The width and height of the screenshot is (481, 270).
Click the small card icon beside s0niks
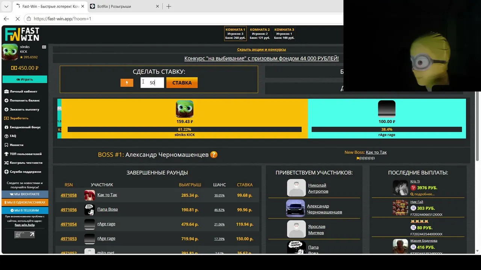coord(44,47)
